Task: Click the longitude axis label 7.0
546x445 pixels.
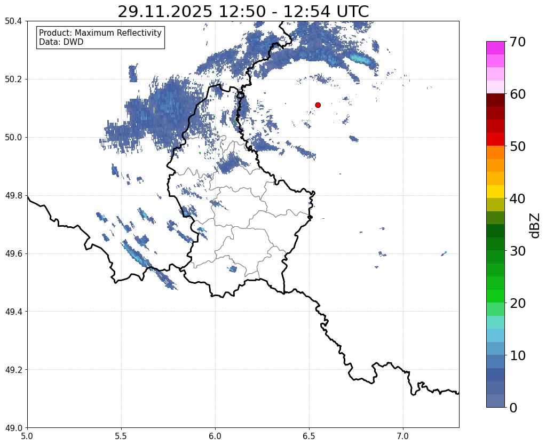Action: (403, 436)
